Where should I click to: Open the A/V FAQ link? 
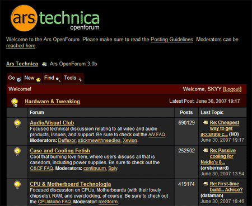157,135
